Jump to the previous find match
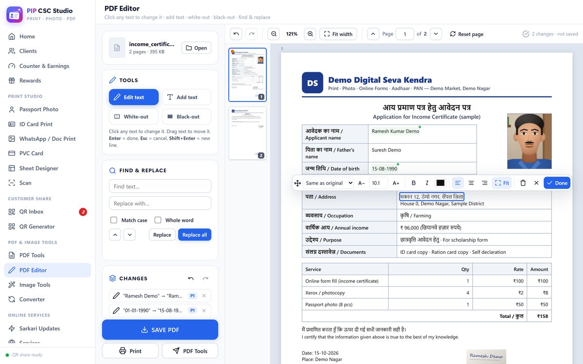 (115, 235)
